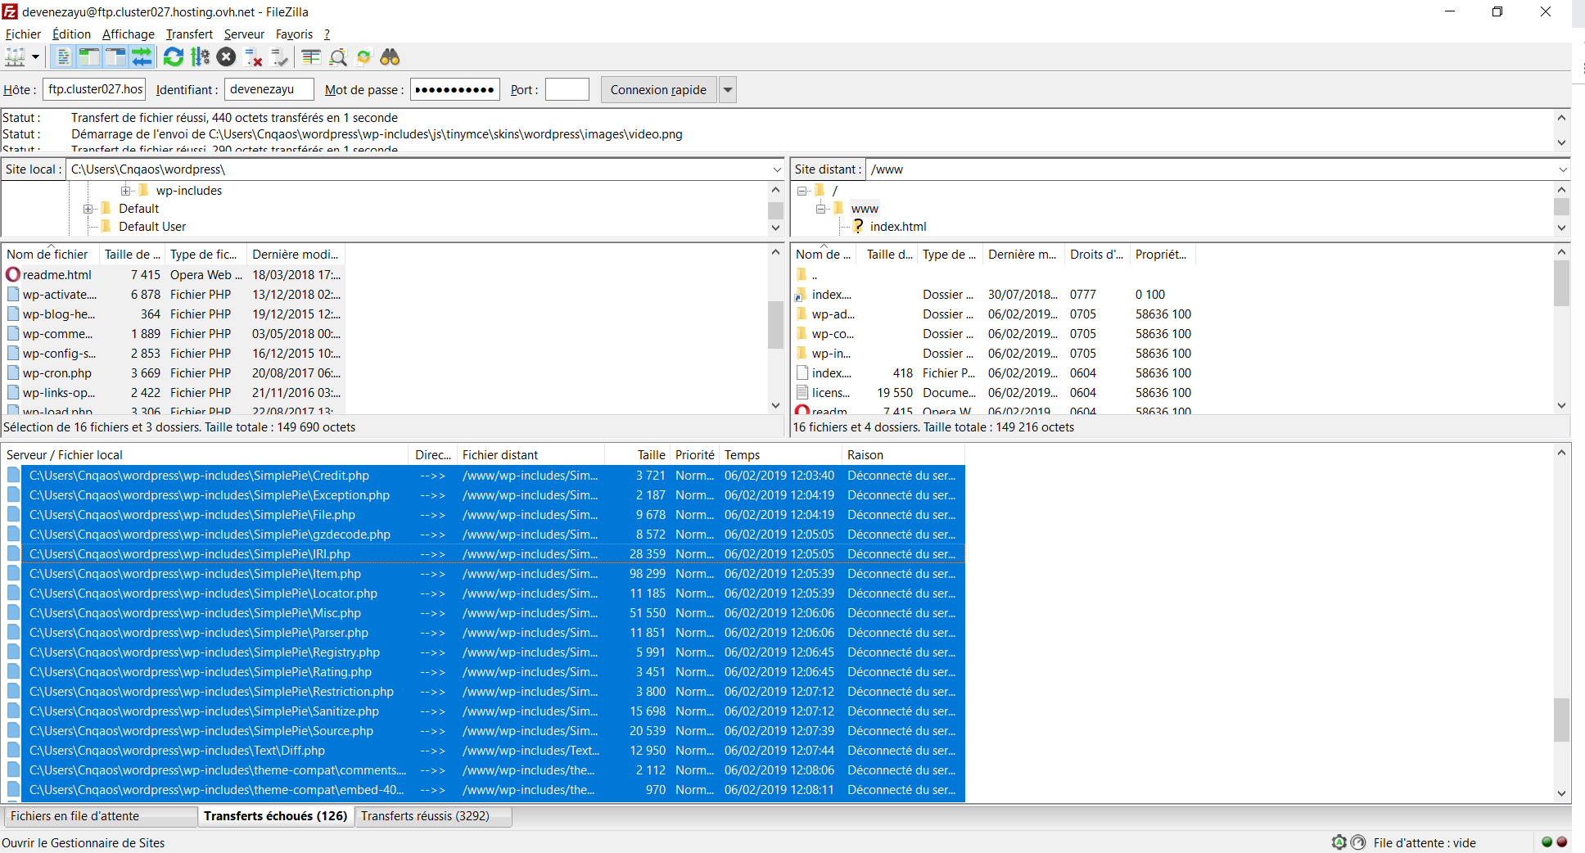This screenshot has height=853, width=1585.
Task: Open the Site Manager icon
Action: [x=15, y=57]
